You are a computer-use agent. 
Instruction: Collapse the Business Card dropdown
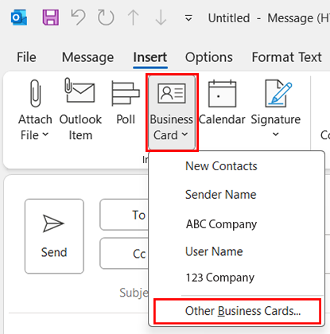(x=172, y=112)
